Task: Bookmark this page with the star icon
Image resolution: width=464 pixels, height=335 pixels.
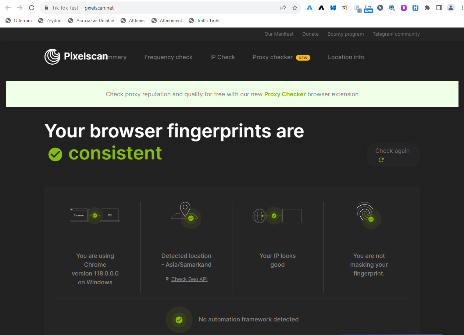Action: click(x=295, y=8)
